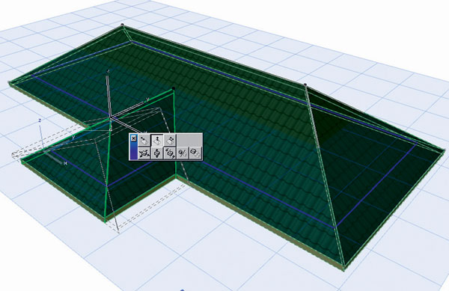Choose the Elevate command icon

click(157, 153)
